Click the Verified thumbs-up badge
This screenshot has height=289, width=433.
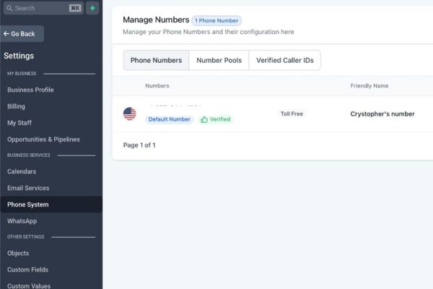point(216,119)
